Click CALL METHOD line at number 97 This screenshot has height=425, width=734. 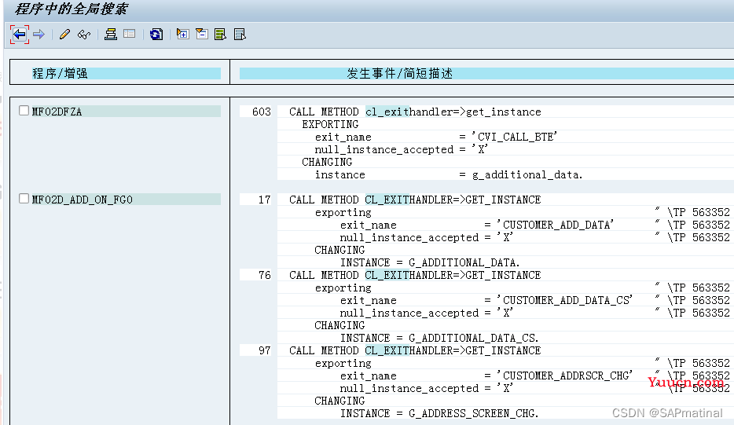coord(415,350)
